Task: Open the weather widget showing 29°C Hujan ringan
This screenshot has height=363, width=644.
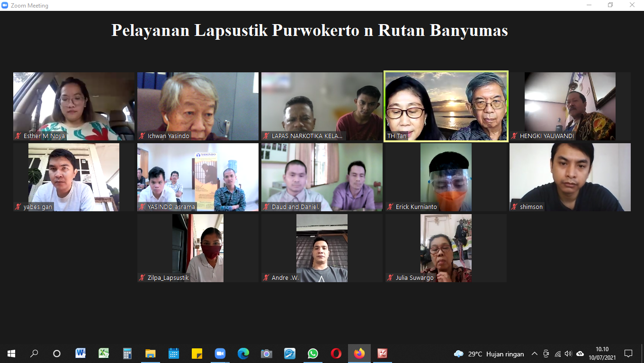Action: tap(489, 354)
